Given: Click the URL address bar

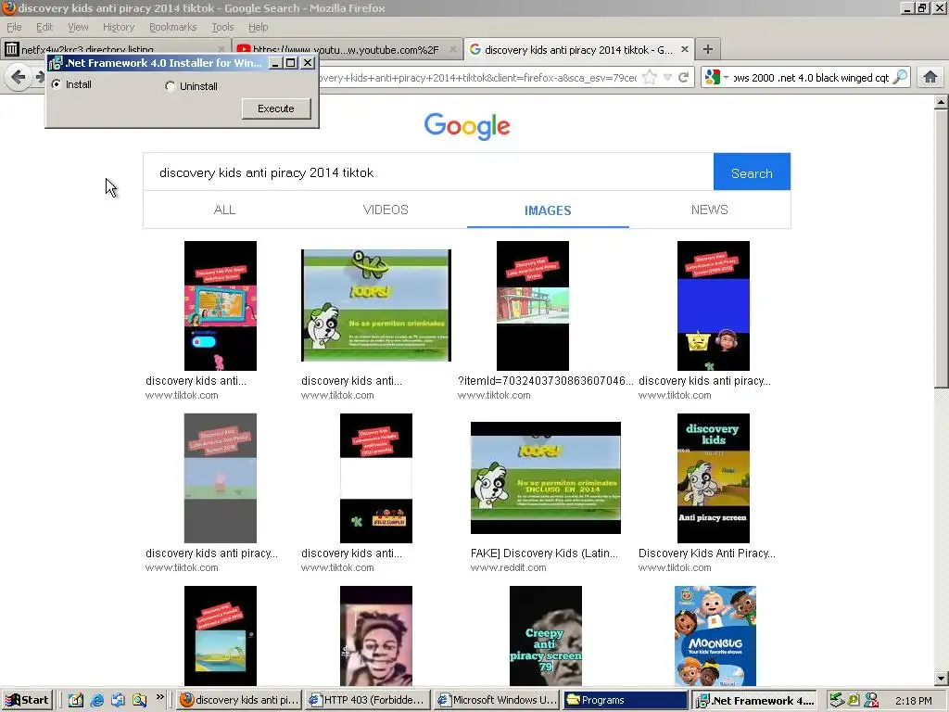Looking at the screenshot, I should click(x=478, y=78).
